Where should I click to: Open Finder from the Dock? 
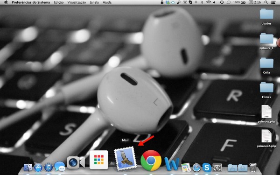[x=28, y=168]
